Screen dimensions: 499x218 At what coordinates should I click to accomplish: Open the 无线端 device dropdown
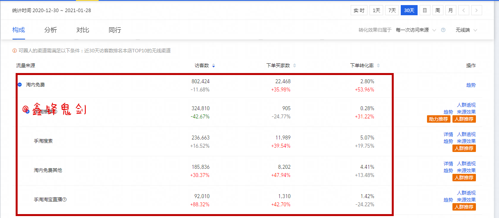(466, 30)
